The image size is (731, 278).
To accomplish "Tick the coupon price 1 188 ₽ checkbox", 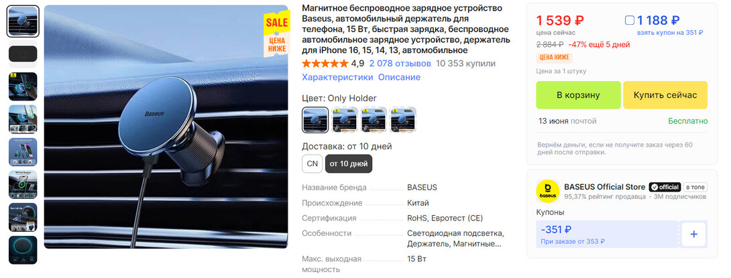I will pyautogui.click(x=629, y=21).
